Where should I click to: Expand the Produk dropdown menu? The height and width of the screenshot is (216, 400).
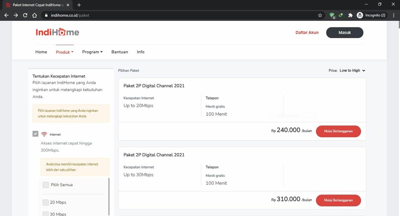[64, 52]
